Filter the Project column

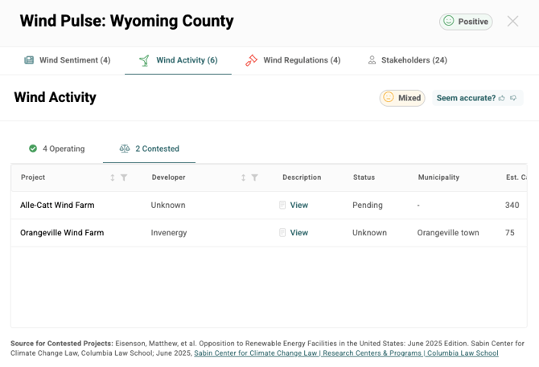point(124,177)
